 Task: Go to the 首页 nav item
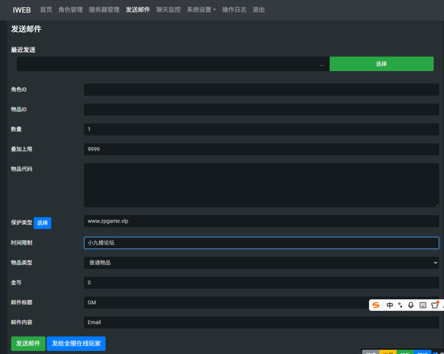point(46,10)
